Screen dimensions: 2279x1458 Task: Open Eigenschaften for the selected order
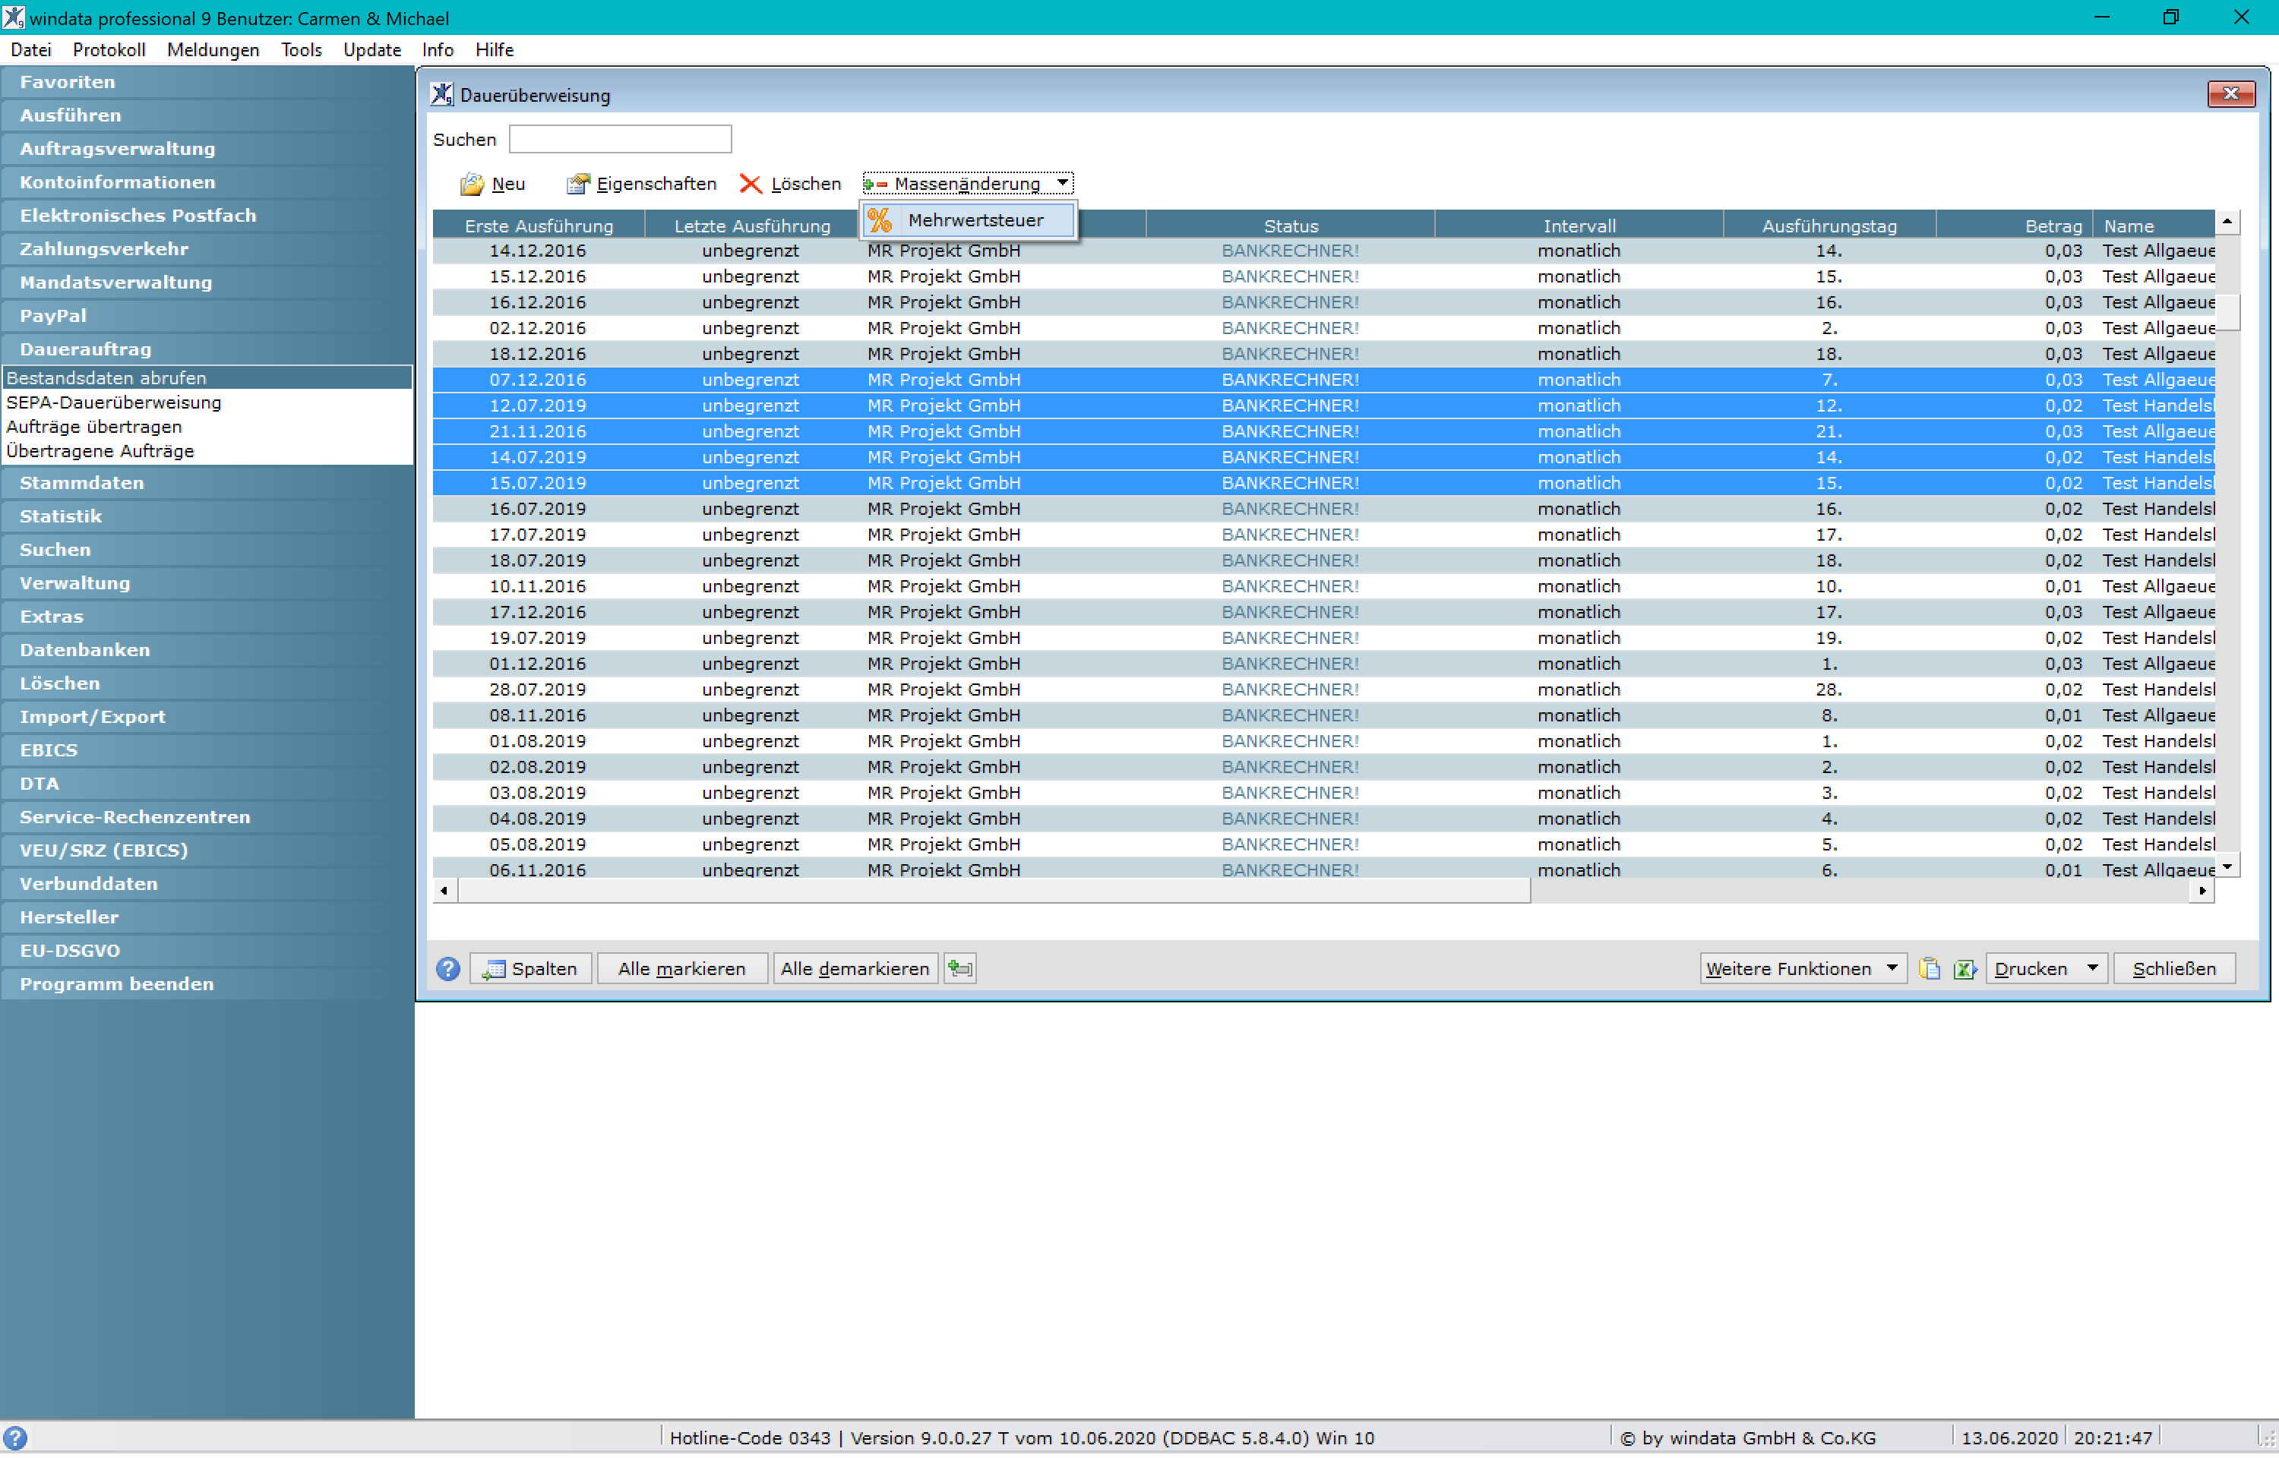(641, 184)
